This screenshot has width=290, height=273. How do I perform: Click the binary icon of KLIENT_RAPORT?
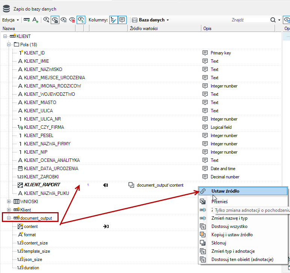(x=20, y=185)
